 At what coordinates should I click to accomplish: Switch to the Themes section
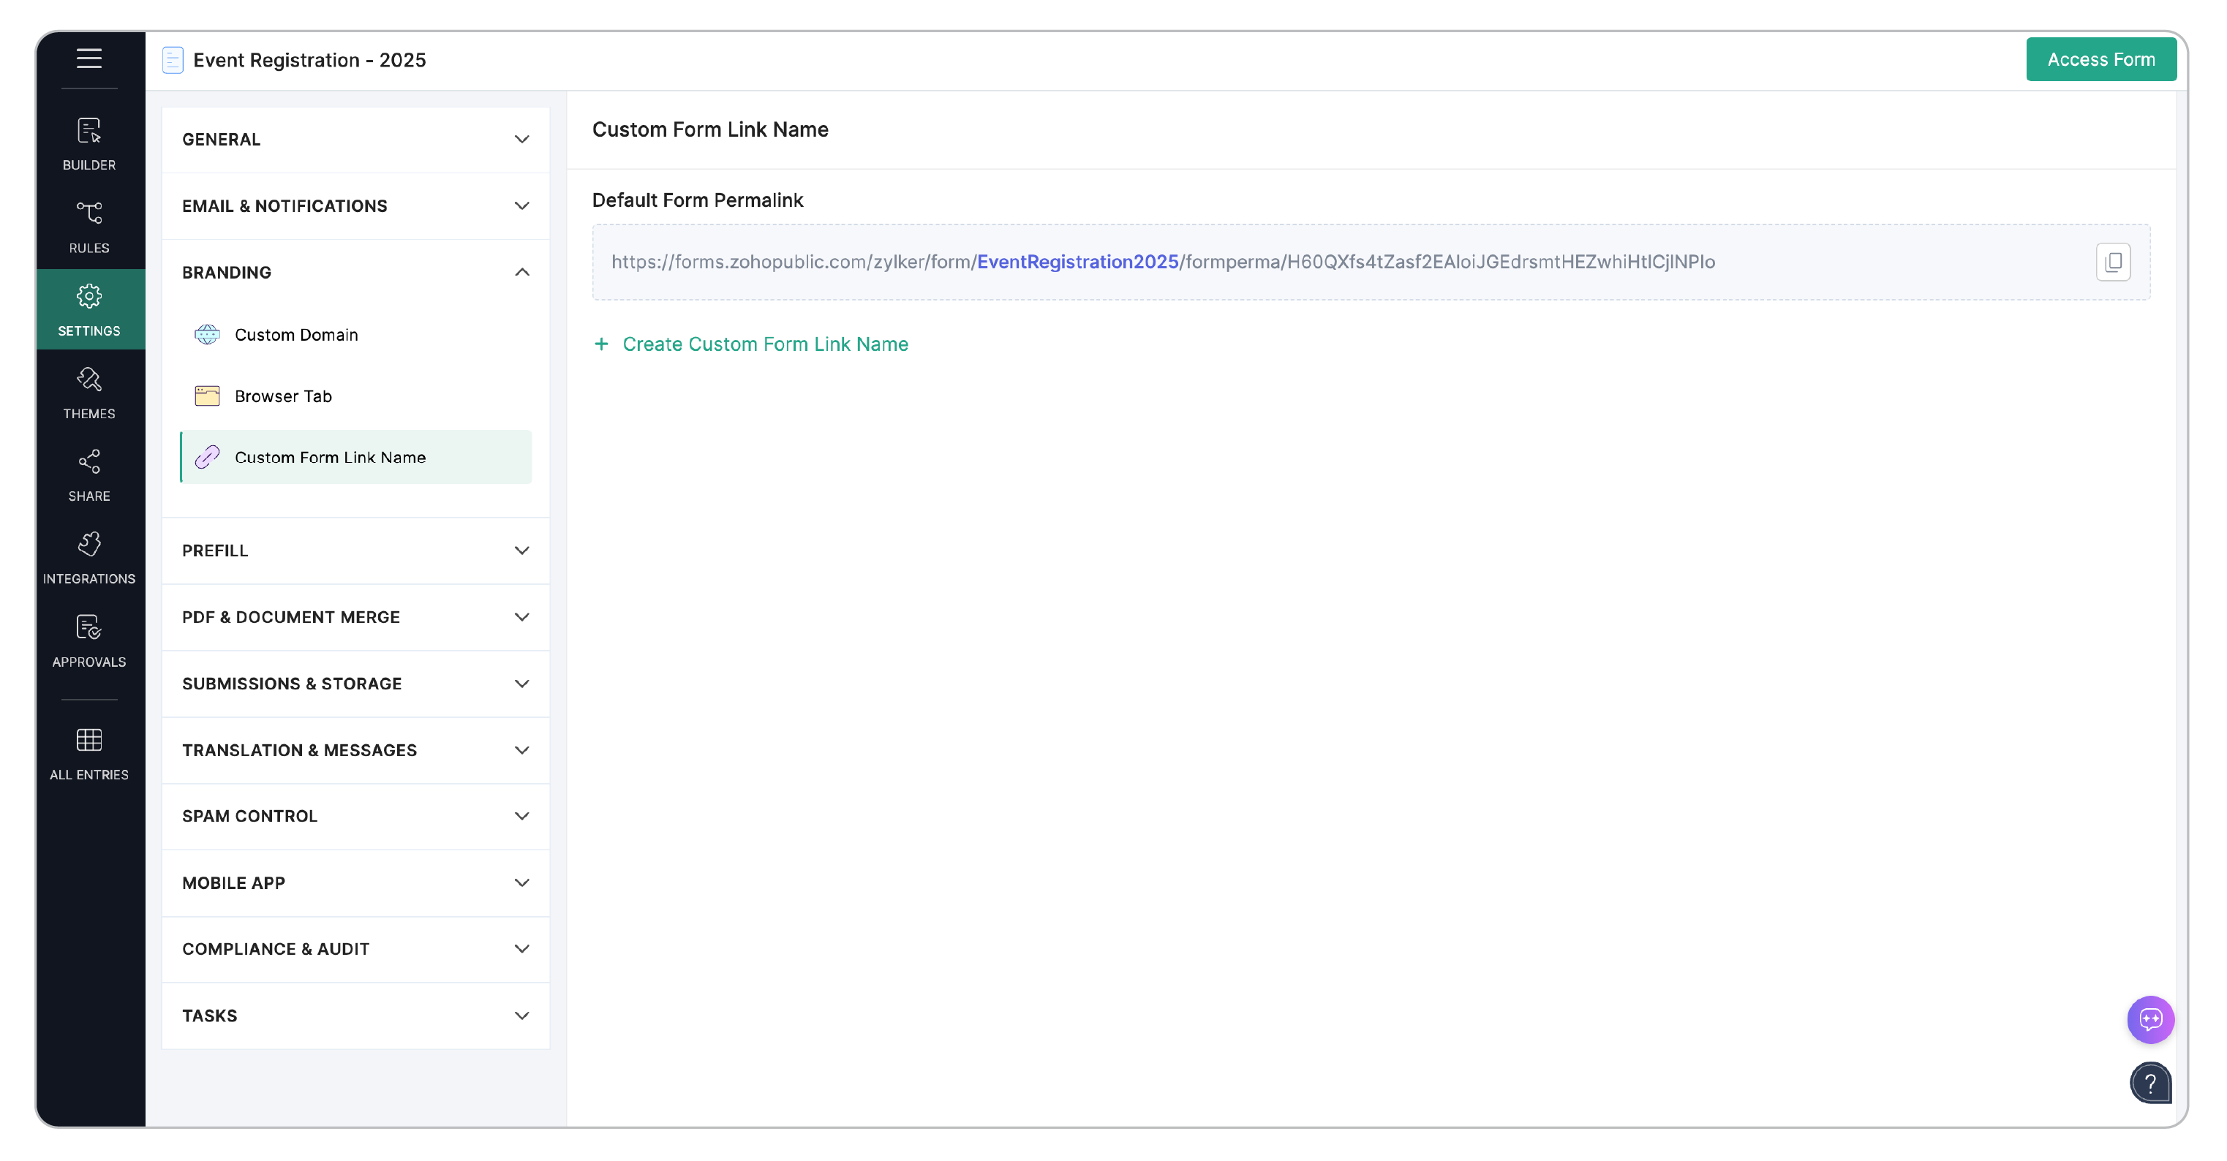89,392
